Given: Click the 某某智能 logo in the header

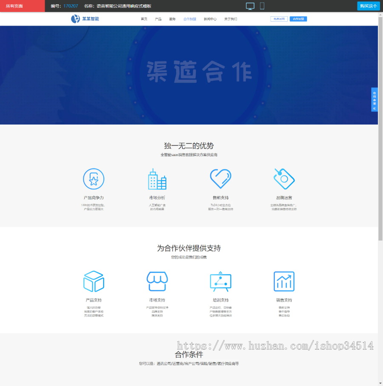Looking at the screenshot, I should point(84,19).
